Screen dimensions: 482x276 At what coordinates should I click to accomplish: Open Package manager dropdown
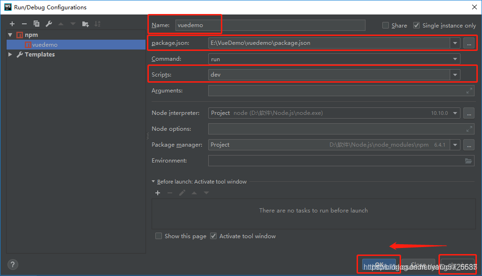[455, 145]
